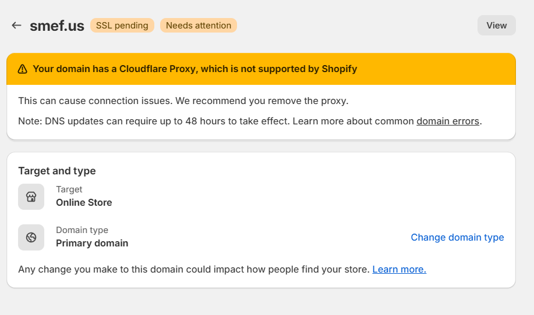Screen dimensions: 534x315
Task: Click the Online Store shop icon
Action: [31, 197]
